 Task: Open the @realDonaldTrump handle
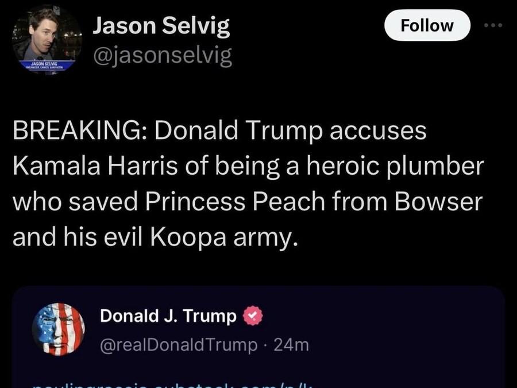[179, 344]
